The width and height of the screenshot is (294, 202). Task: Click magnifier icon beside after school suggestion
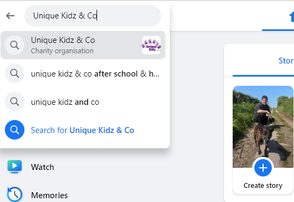pyautogui.click(x=15, y=73)
